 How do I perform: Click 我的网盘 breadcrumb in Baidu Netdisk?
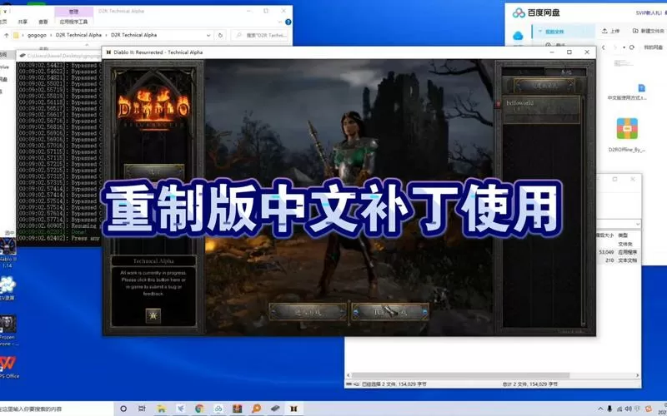coord(653,47)
